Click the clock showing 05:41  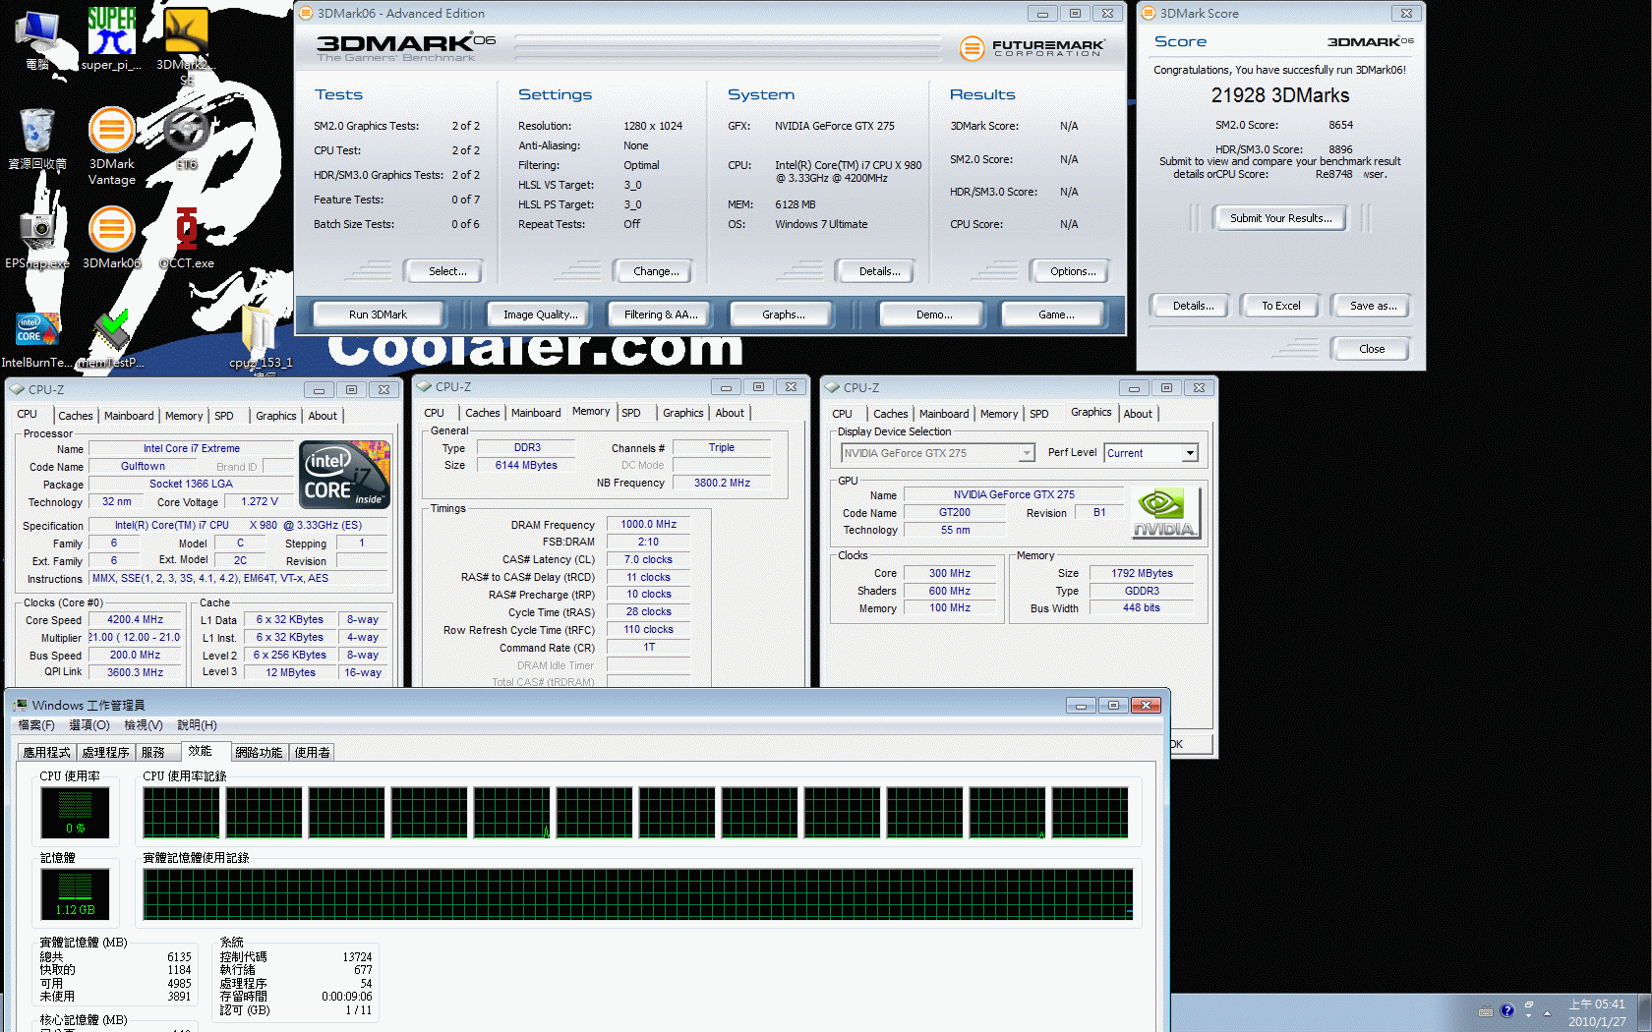tap(1597, 1012)
